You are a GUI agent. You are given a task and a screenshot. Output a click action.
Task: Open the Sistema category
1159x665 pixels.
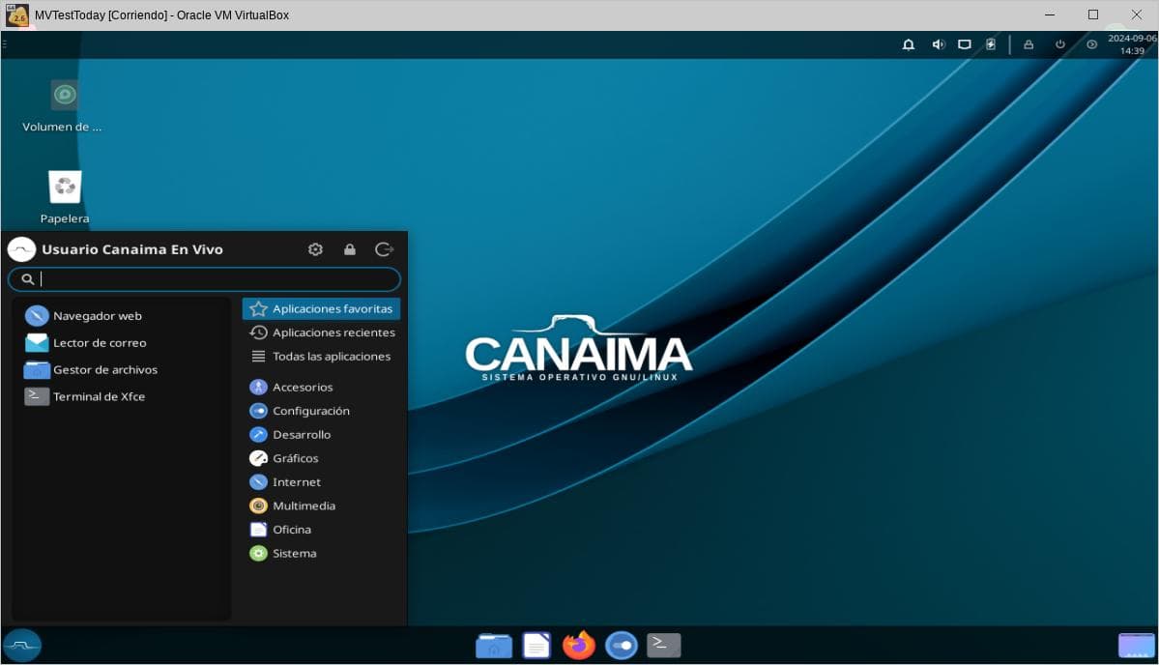tap(322, 554)
